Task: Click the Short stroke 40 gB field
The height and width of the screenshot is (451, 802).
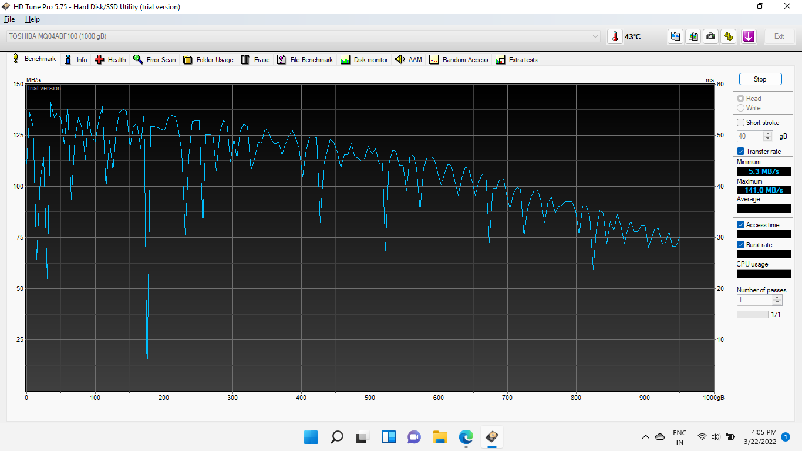Action: pos(750,136)
